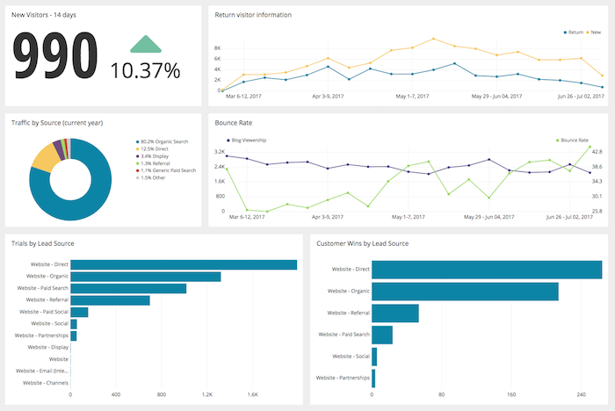This screenshot has height=411, width=615.
Task: Click the 990 new visitors number
Action: click(54, 55)
